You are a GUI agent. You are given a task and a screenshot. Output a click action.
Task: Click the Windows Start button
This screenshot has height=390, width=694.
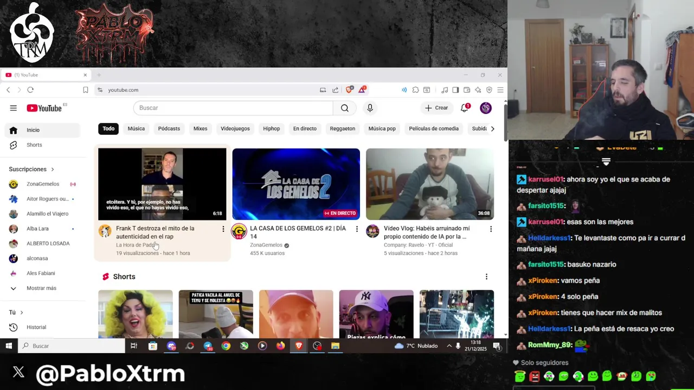[x=9, y=346]
